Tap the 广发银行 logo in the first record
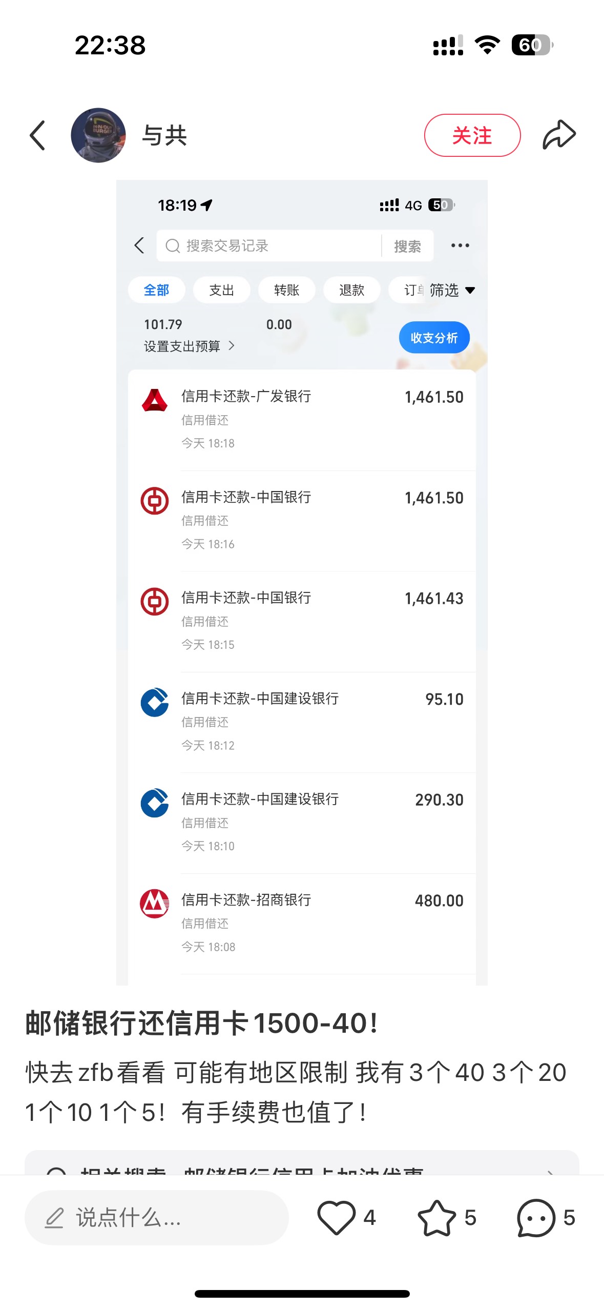The height and width of the screenshot is (1310, 604). pyautogui.click(x=154, y=400)
